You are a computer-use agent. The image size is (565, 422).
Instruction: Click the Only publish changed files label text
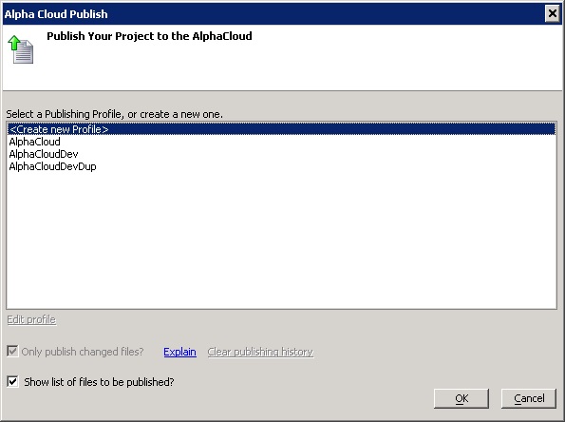(x=83, y=352)
